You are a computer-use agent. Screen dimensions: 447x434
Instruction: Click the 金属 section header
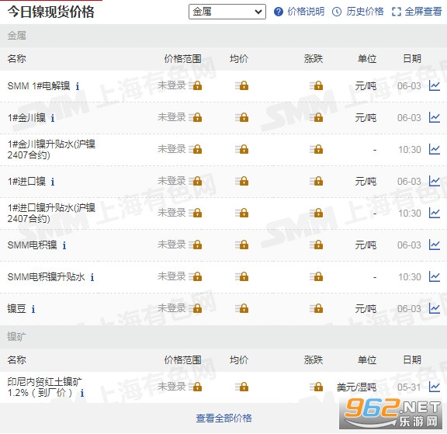click(x=16, y=36)
